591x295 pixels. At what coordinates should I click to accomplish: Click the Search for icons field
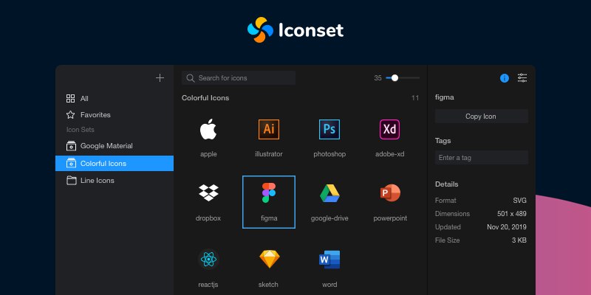(x=239, y=78)
